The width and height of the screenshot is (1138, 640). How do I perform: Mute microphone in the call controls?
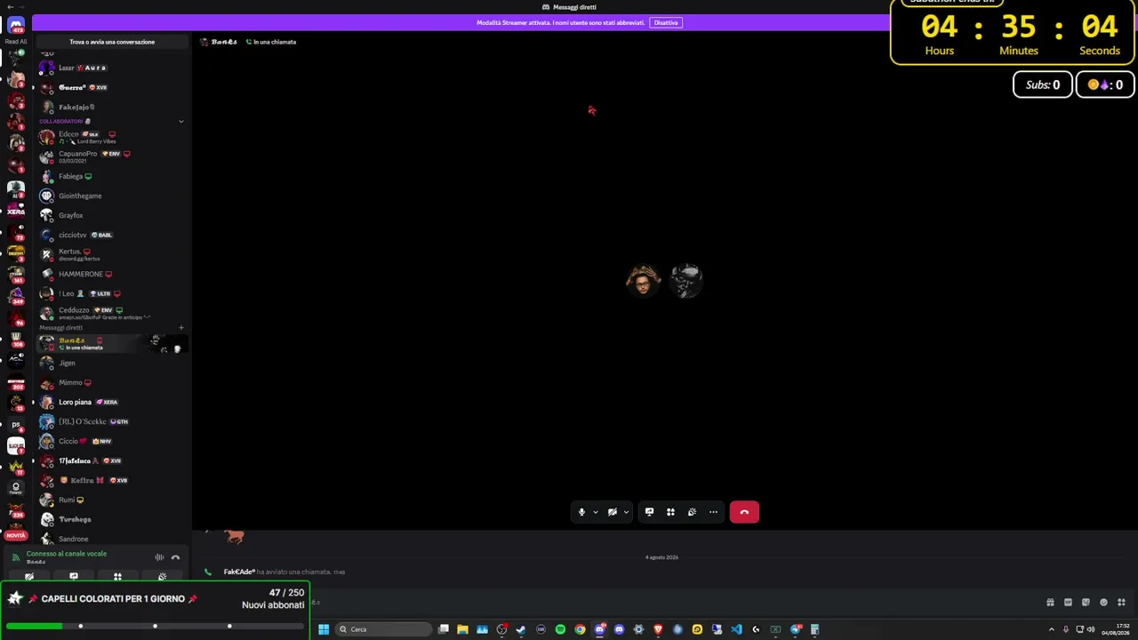[581, 512]
